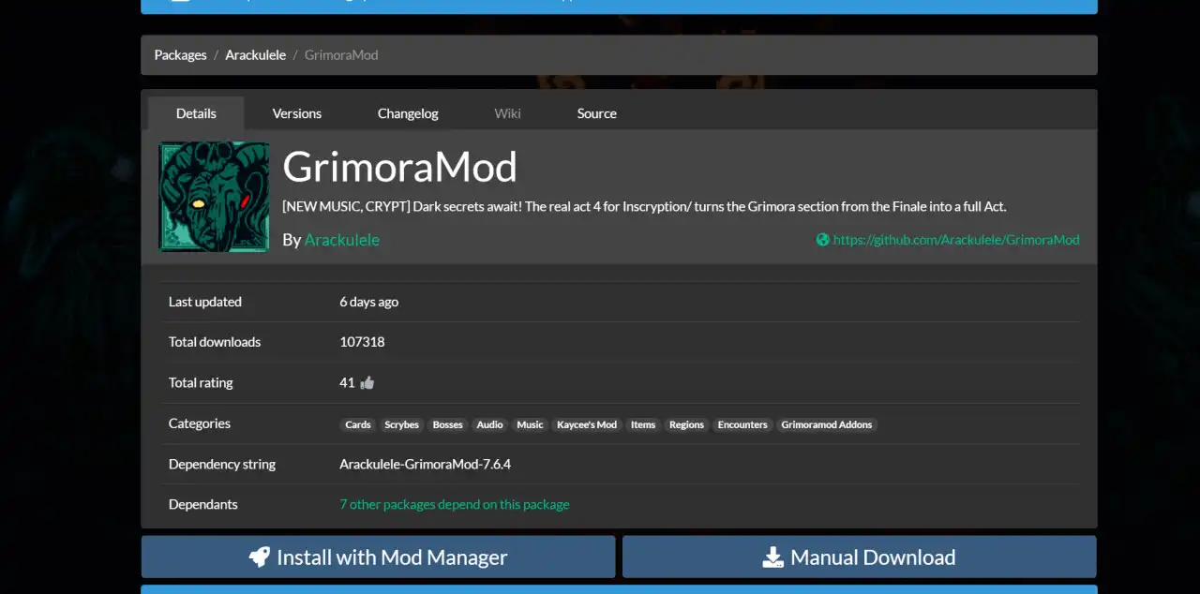
Task: Open the Source tab
Action: point(597,113)
